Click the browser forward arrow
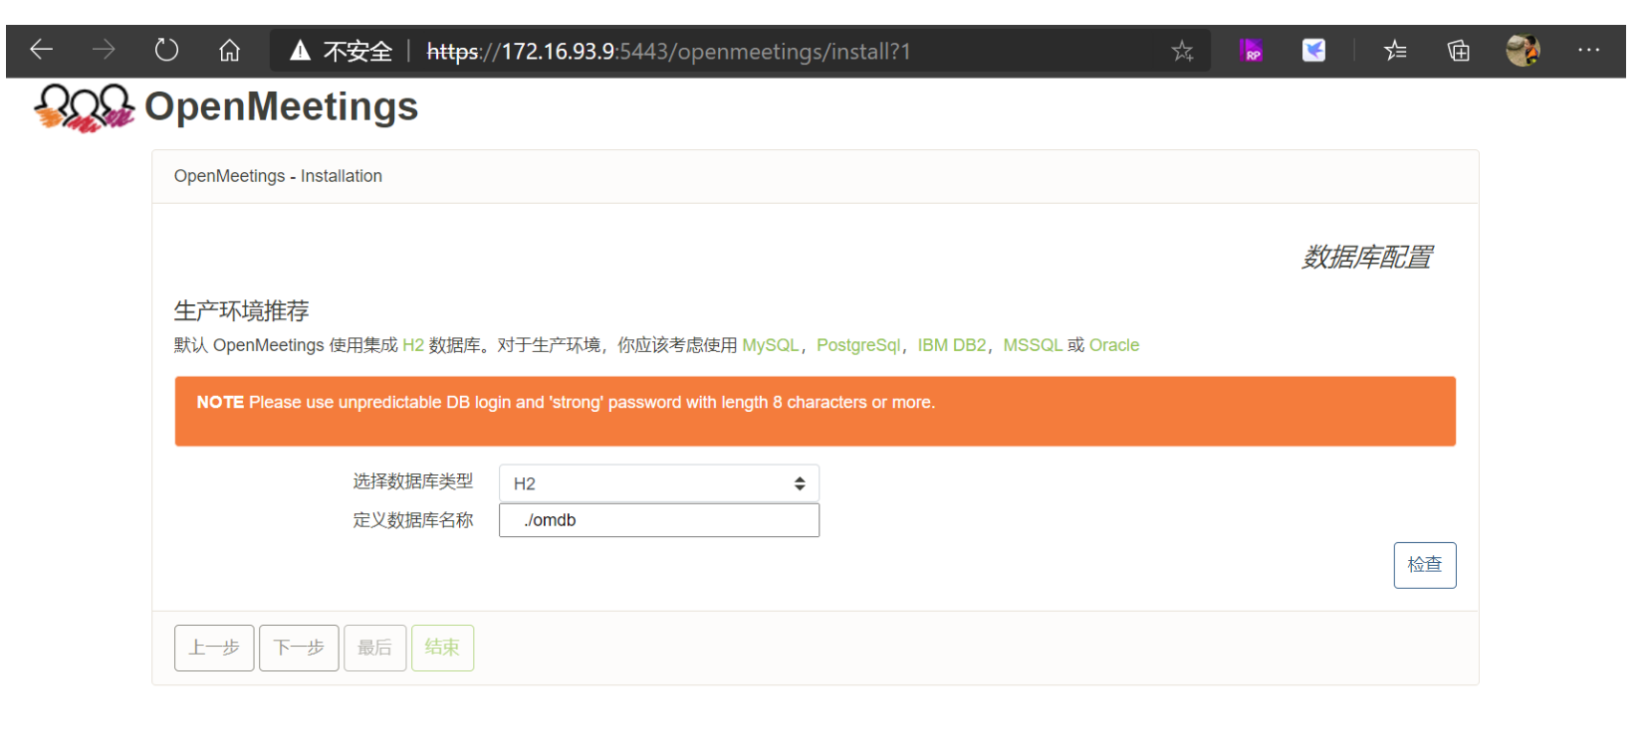1647x756 pixels. tap(104, 50)
